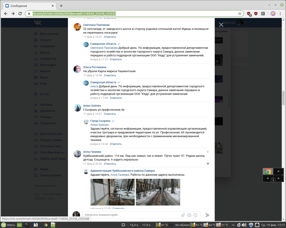Open keyboard layout switcher showing ru
The height and width of the screenshot is (228, 286).
point(233,225)
